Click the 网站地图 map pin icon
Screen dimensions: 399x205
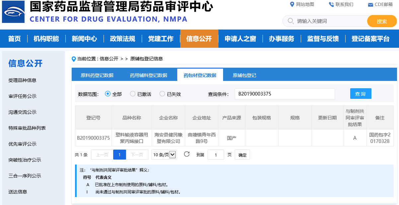point(292,4)
